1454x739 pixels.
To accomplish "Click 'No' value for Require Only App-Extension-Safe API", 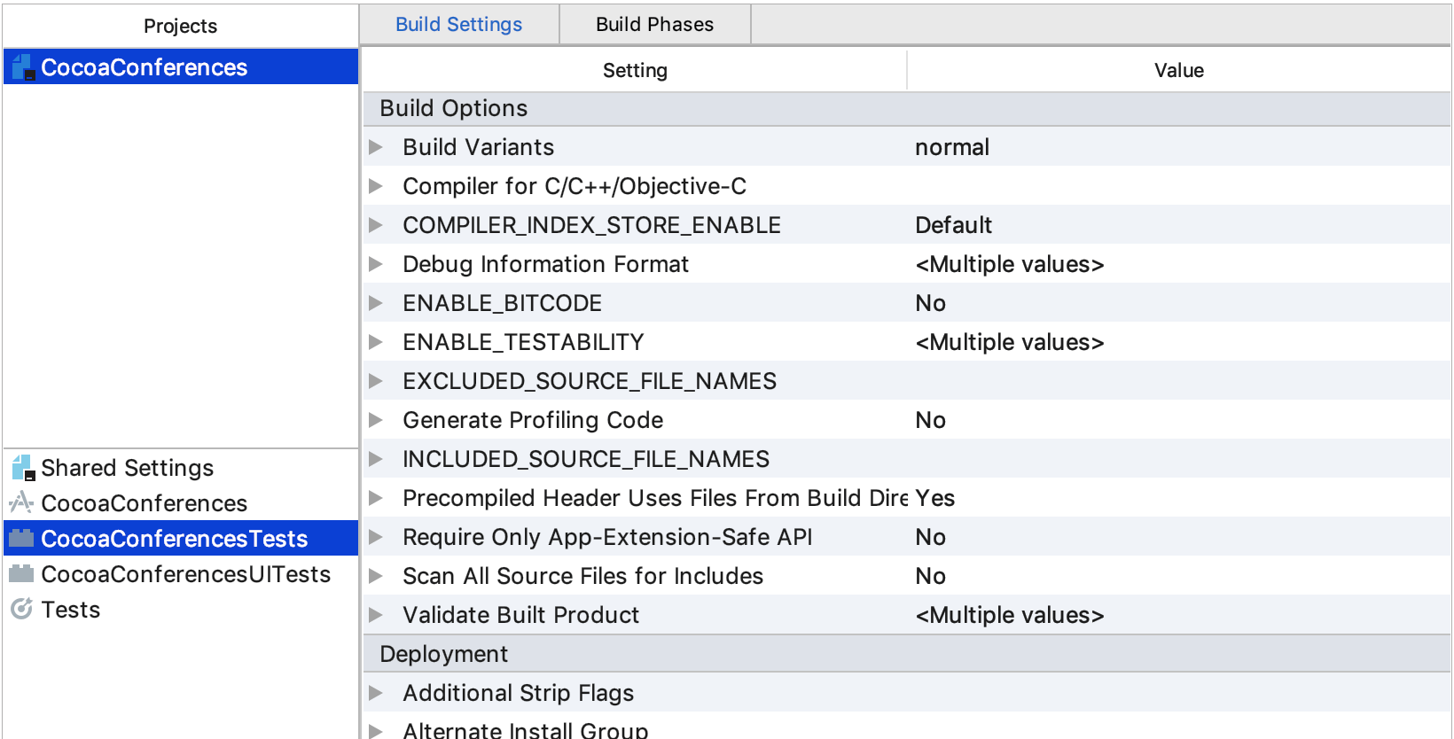I will (931, 537).
